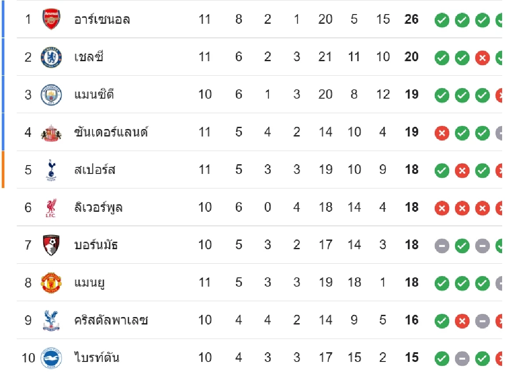Click Arsenal's first green win form icon
This screenshot has height=376, width=529.
click(x=442, y=20)
